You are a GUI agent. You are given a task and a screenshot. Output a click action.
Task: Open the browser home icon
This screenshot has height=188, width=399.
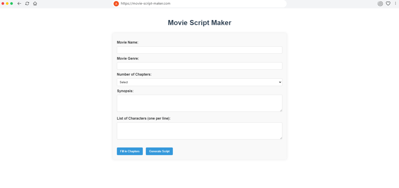tap(35, 3)
